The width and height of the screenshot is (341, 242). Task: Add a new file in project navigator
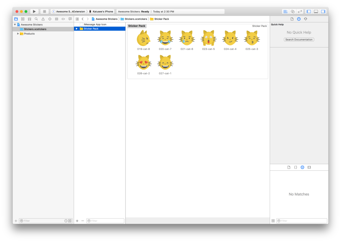(16, 221)
